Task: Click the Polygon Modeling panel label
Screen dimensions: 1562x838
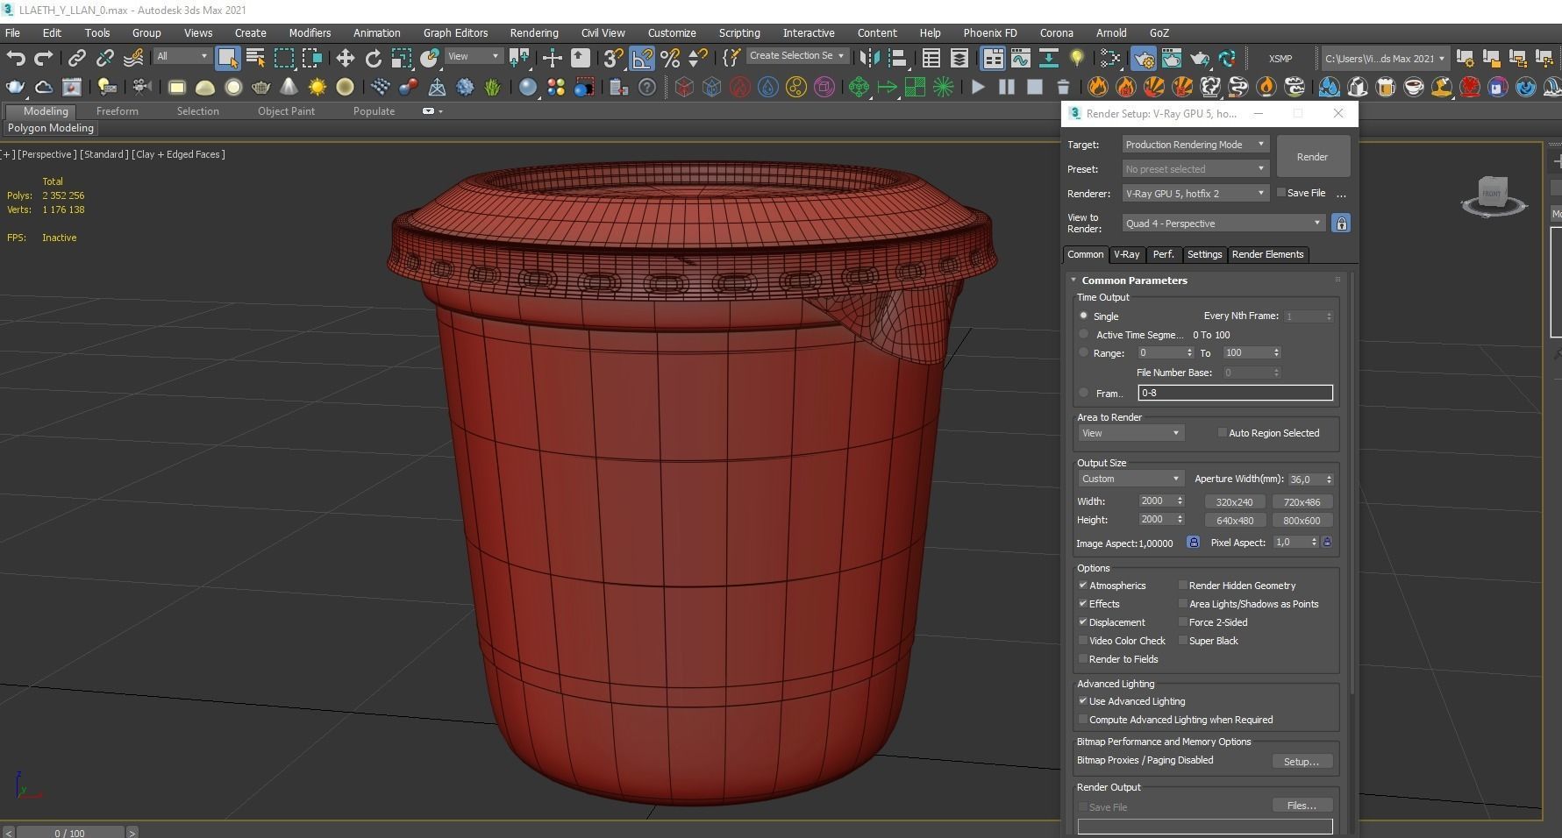Action: click(51, 128)
